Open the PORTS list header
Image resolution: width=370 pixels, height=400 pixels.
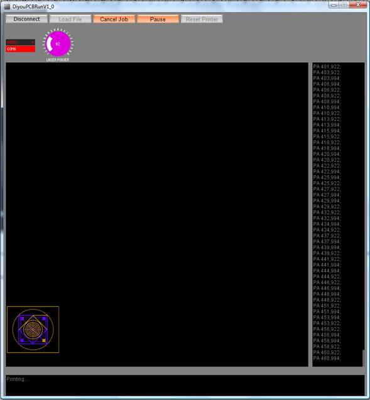point(20,42)
